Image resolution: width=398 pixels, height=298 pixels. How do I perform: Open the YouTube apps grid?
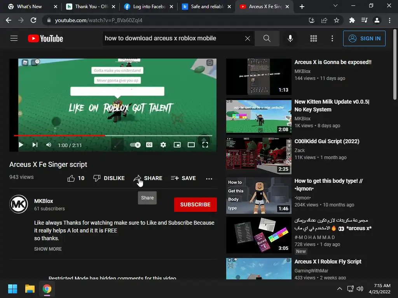314,38
